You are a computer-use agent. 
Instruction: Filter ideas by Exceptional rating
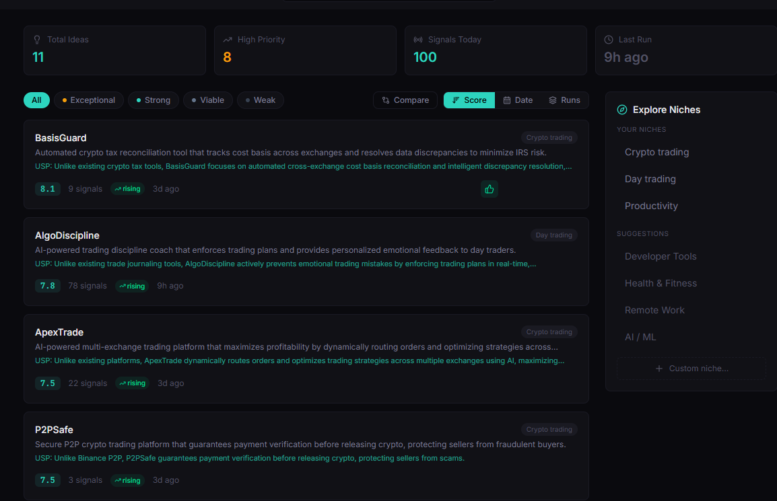click(89, 100)
